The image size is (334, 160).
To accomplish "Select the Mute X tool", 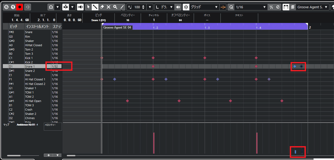I will [109, 7].
